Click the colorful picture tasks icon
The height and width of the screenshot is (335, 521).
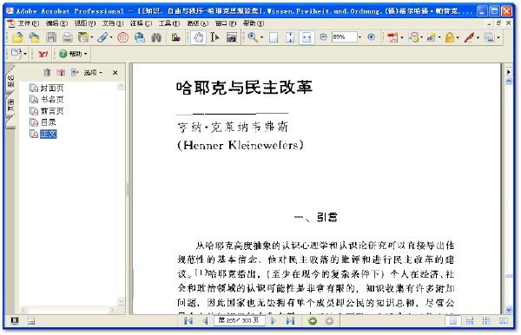[x=175, y=37]
